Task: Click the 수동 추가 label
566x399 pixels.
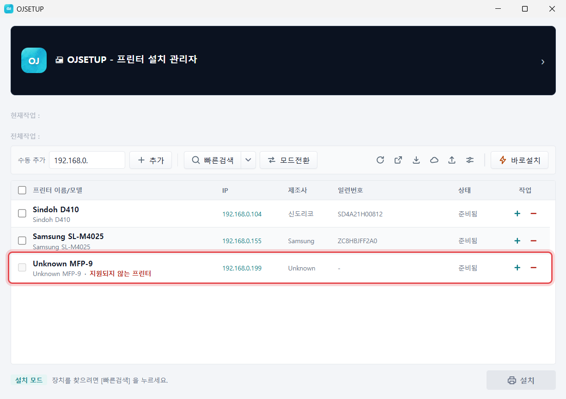Action: point(31,160)
